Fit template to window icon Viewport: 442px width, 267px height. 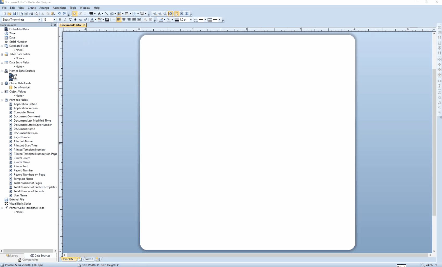[x=170, y=14]
